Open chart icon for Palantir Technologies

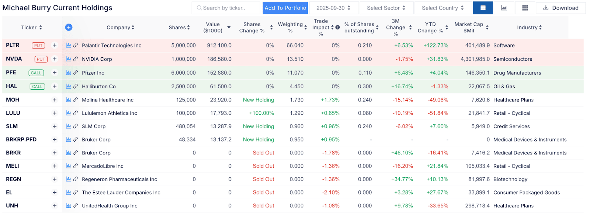[x=68, y=45]
